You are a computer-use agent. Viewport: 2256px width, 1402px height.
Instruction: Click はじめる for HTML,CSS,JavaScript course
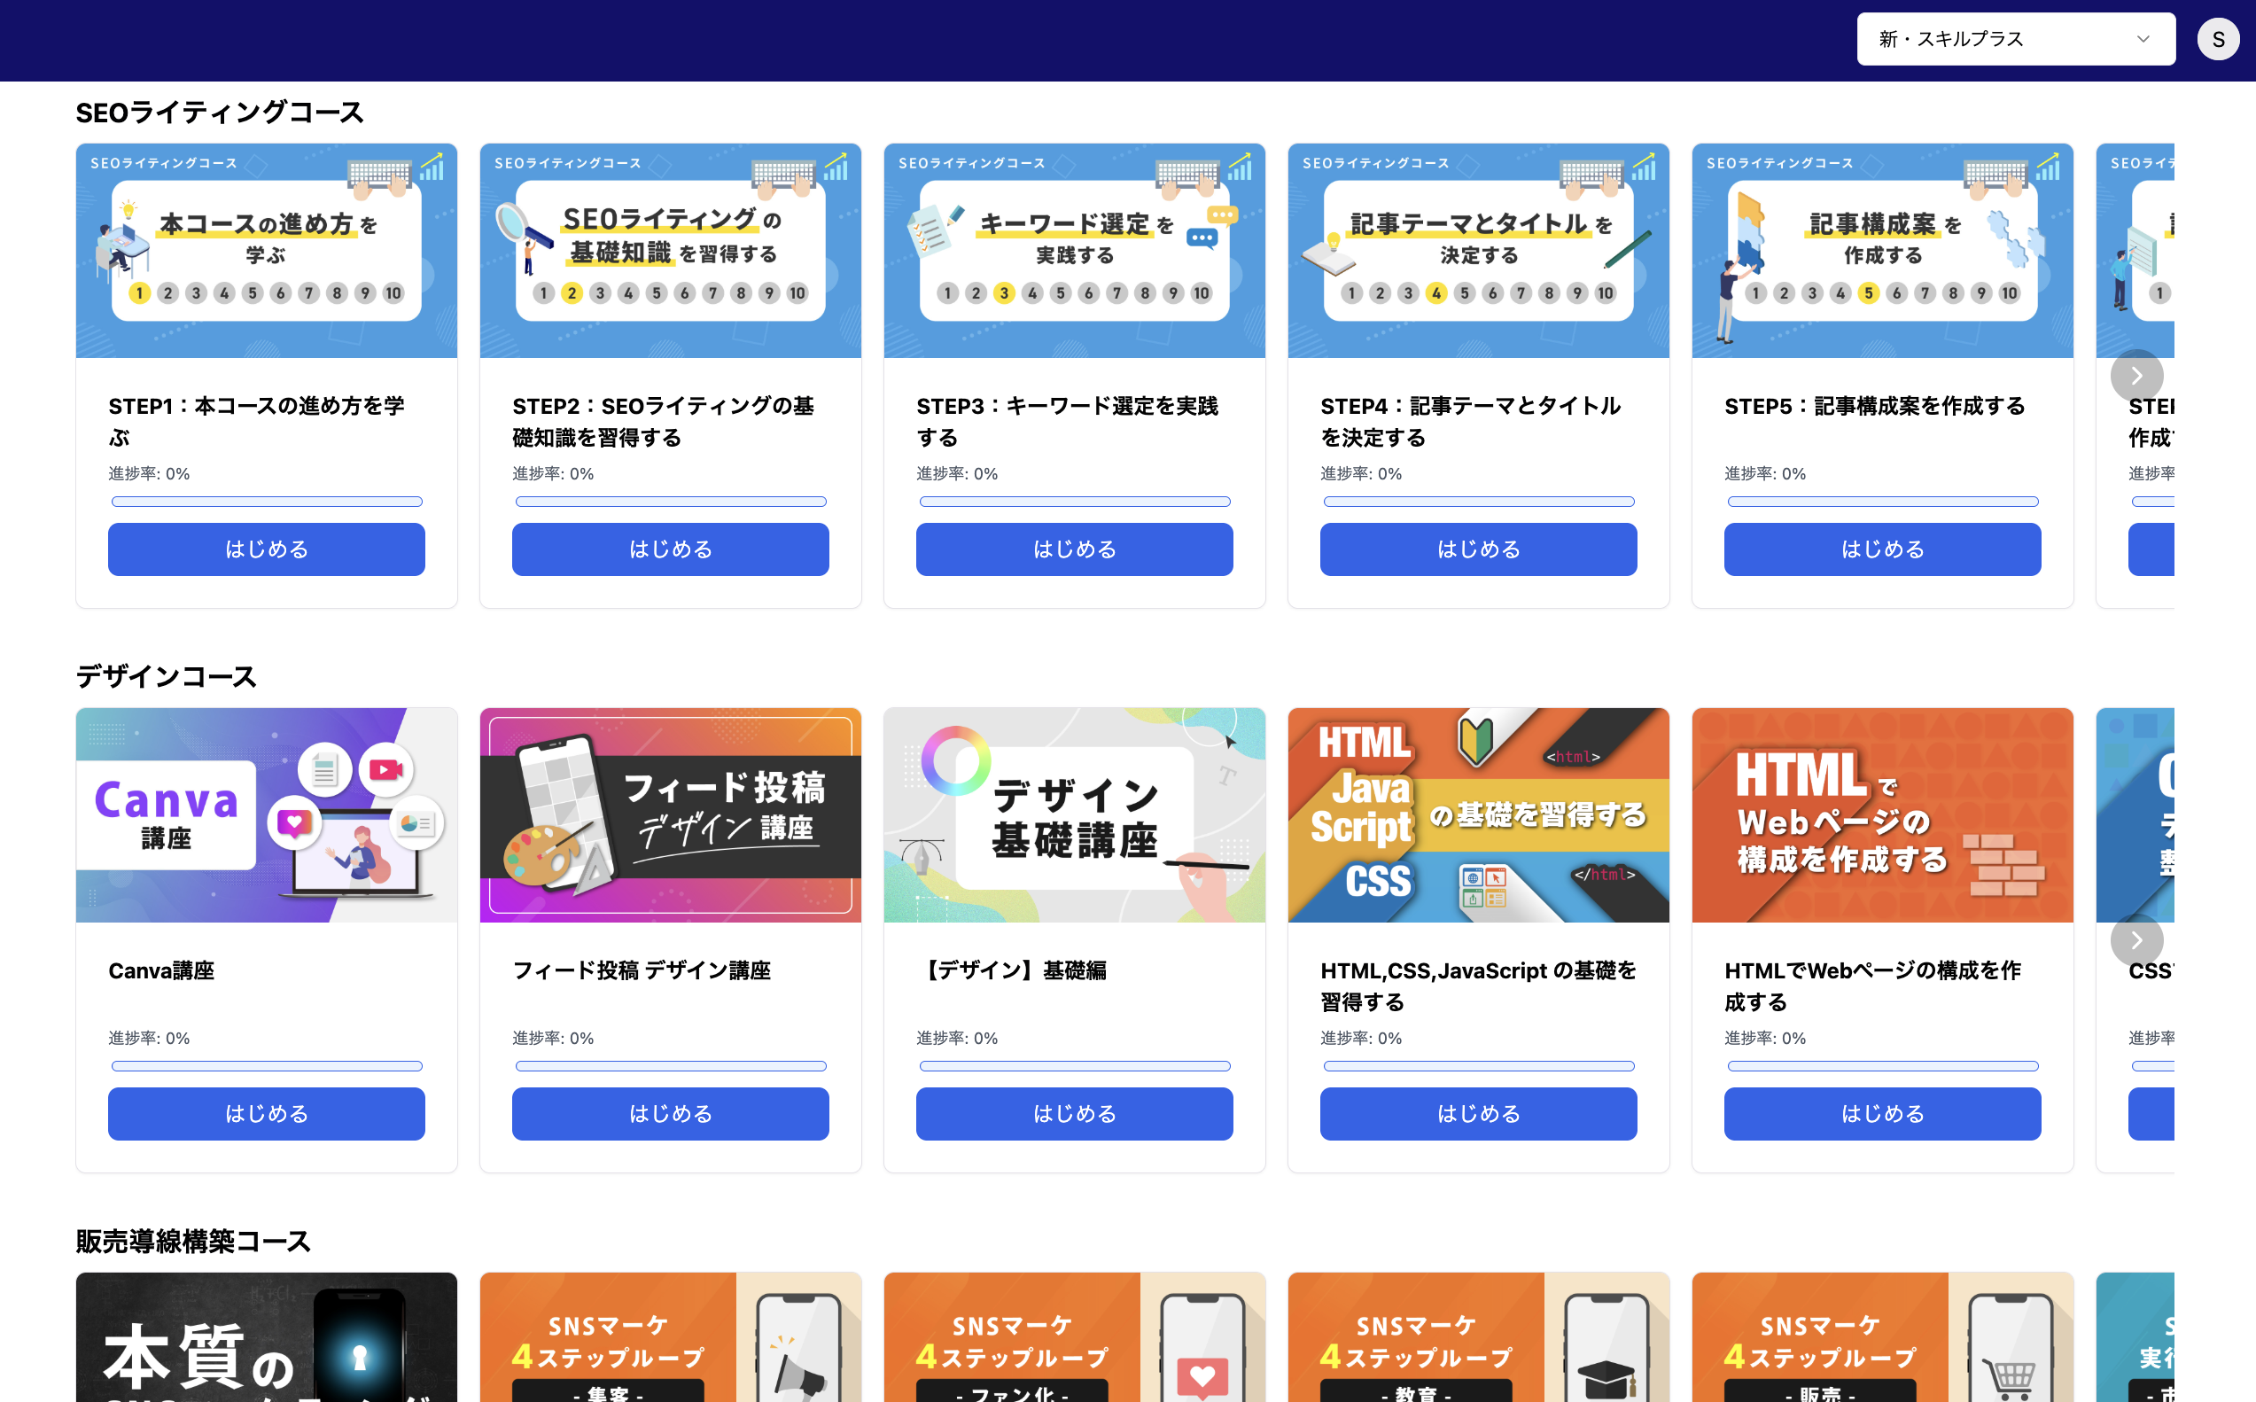click(1477, 1113)
